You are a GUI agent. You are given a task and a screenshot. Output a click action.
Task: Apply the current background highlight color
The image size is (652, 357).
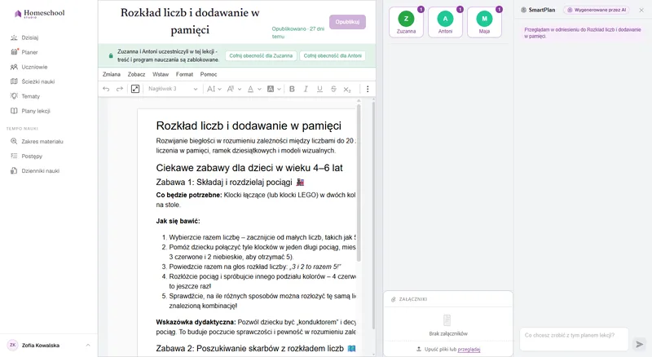(271, 89)
